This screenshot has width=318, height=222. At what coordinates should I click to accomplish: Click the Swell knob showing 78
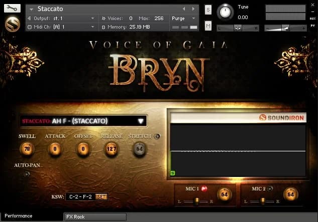tap(27, 149)
